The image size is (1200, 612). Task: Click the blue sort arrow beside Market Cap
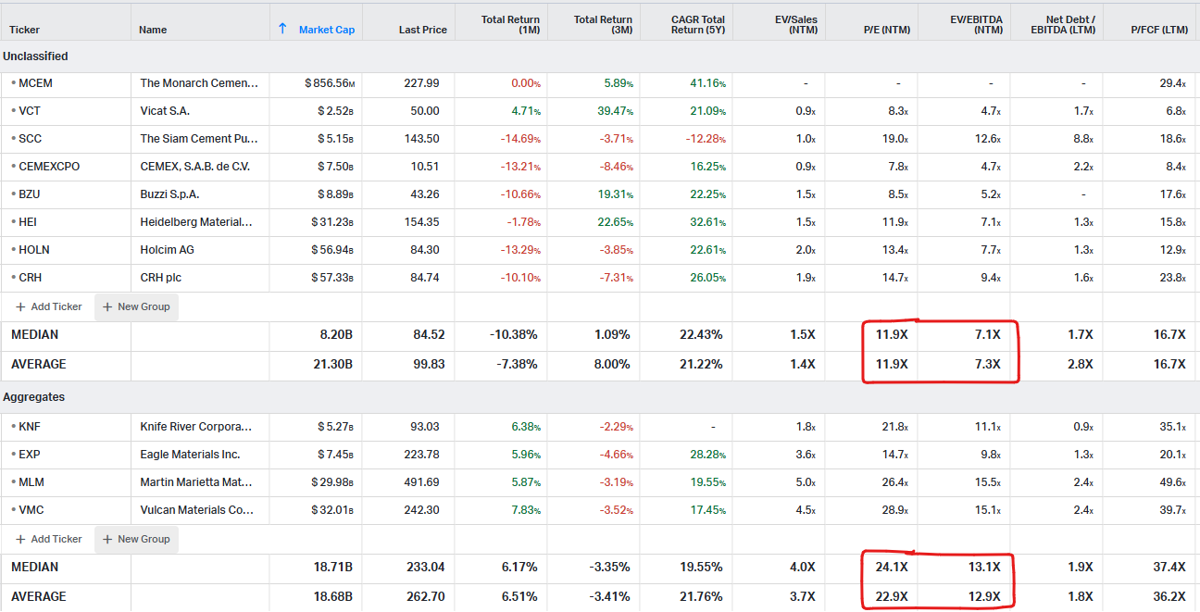click(282, 29)
